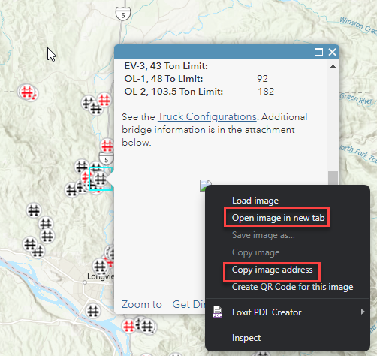
Task: Click the Interstate 5 shield at the top
Action: coord(123,14)
